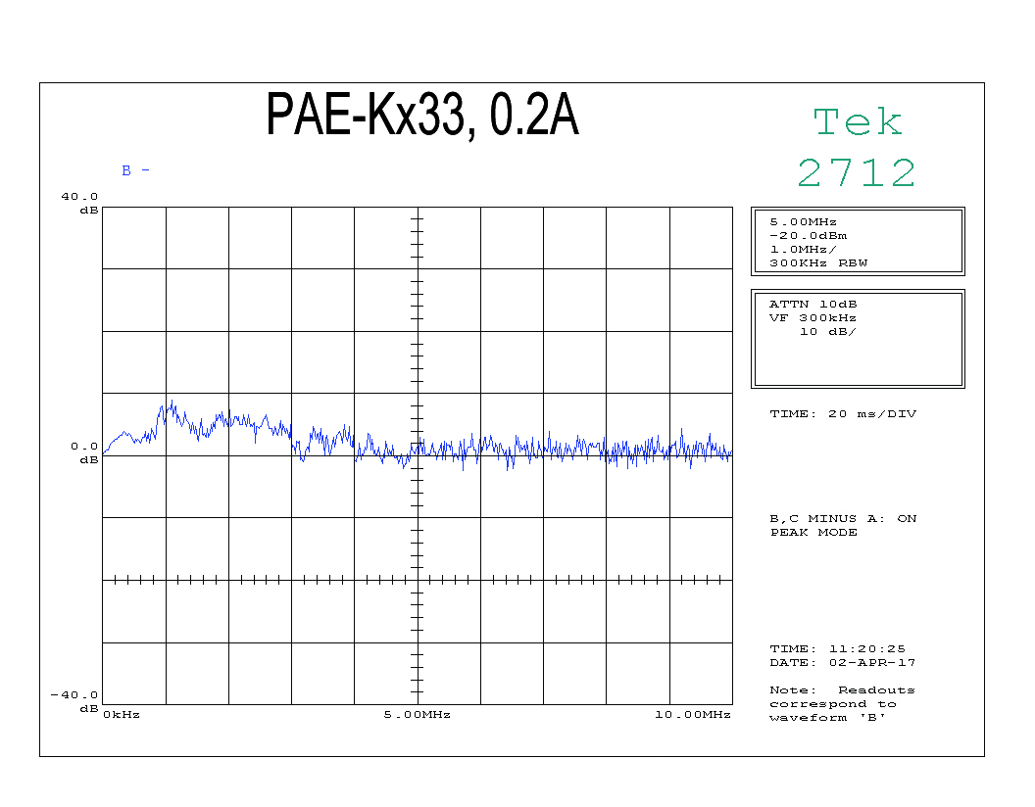Screen dimensions: 1035x807
Task: Click the PEAK MODE label
Action: 813,533
